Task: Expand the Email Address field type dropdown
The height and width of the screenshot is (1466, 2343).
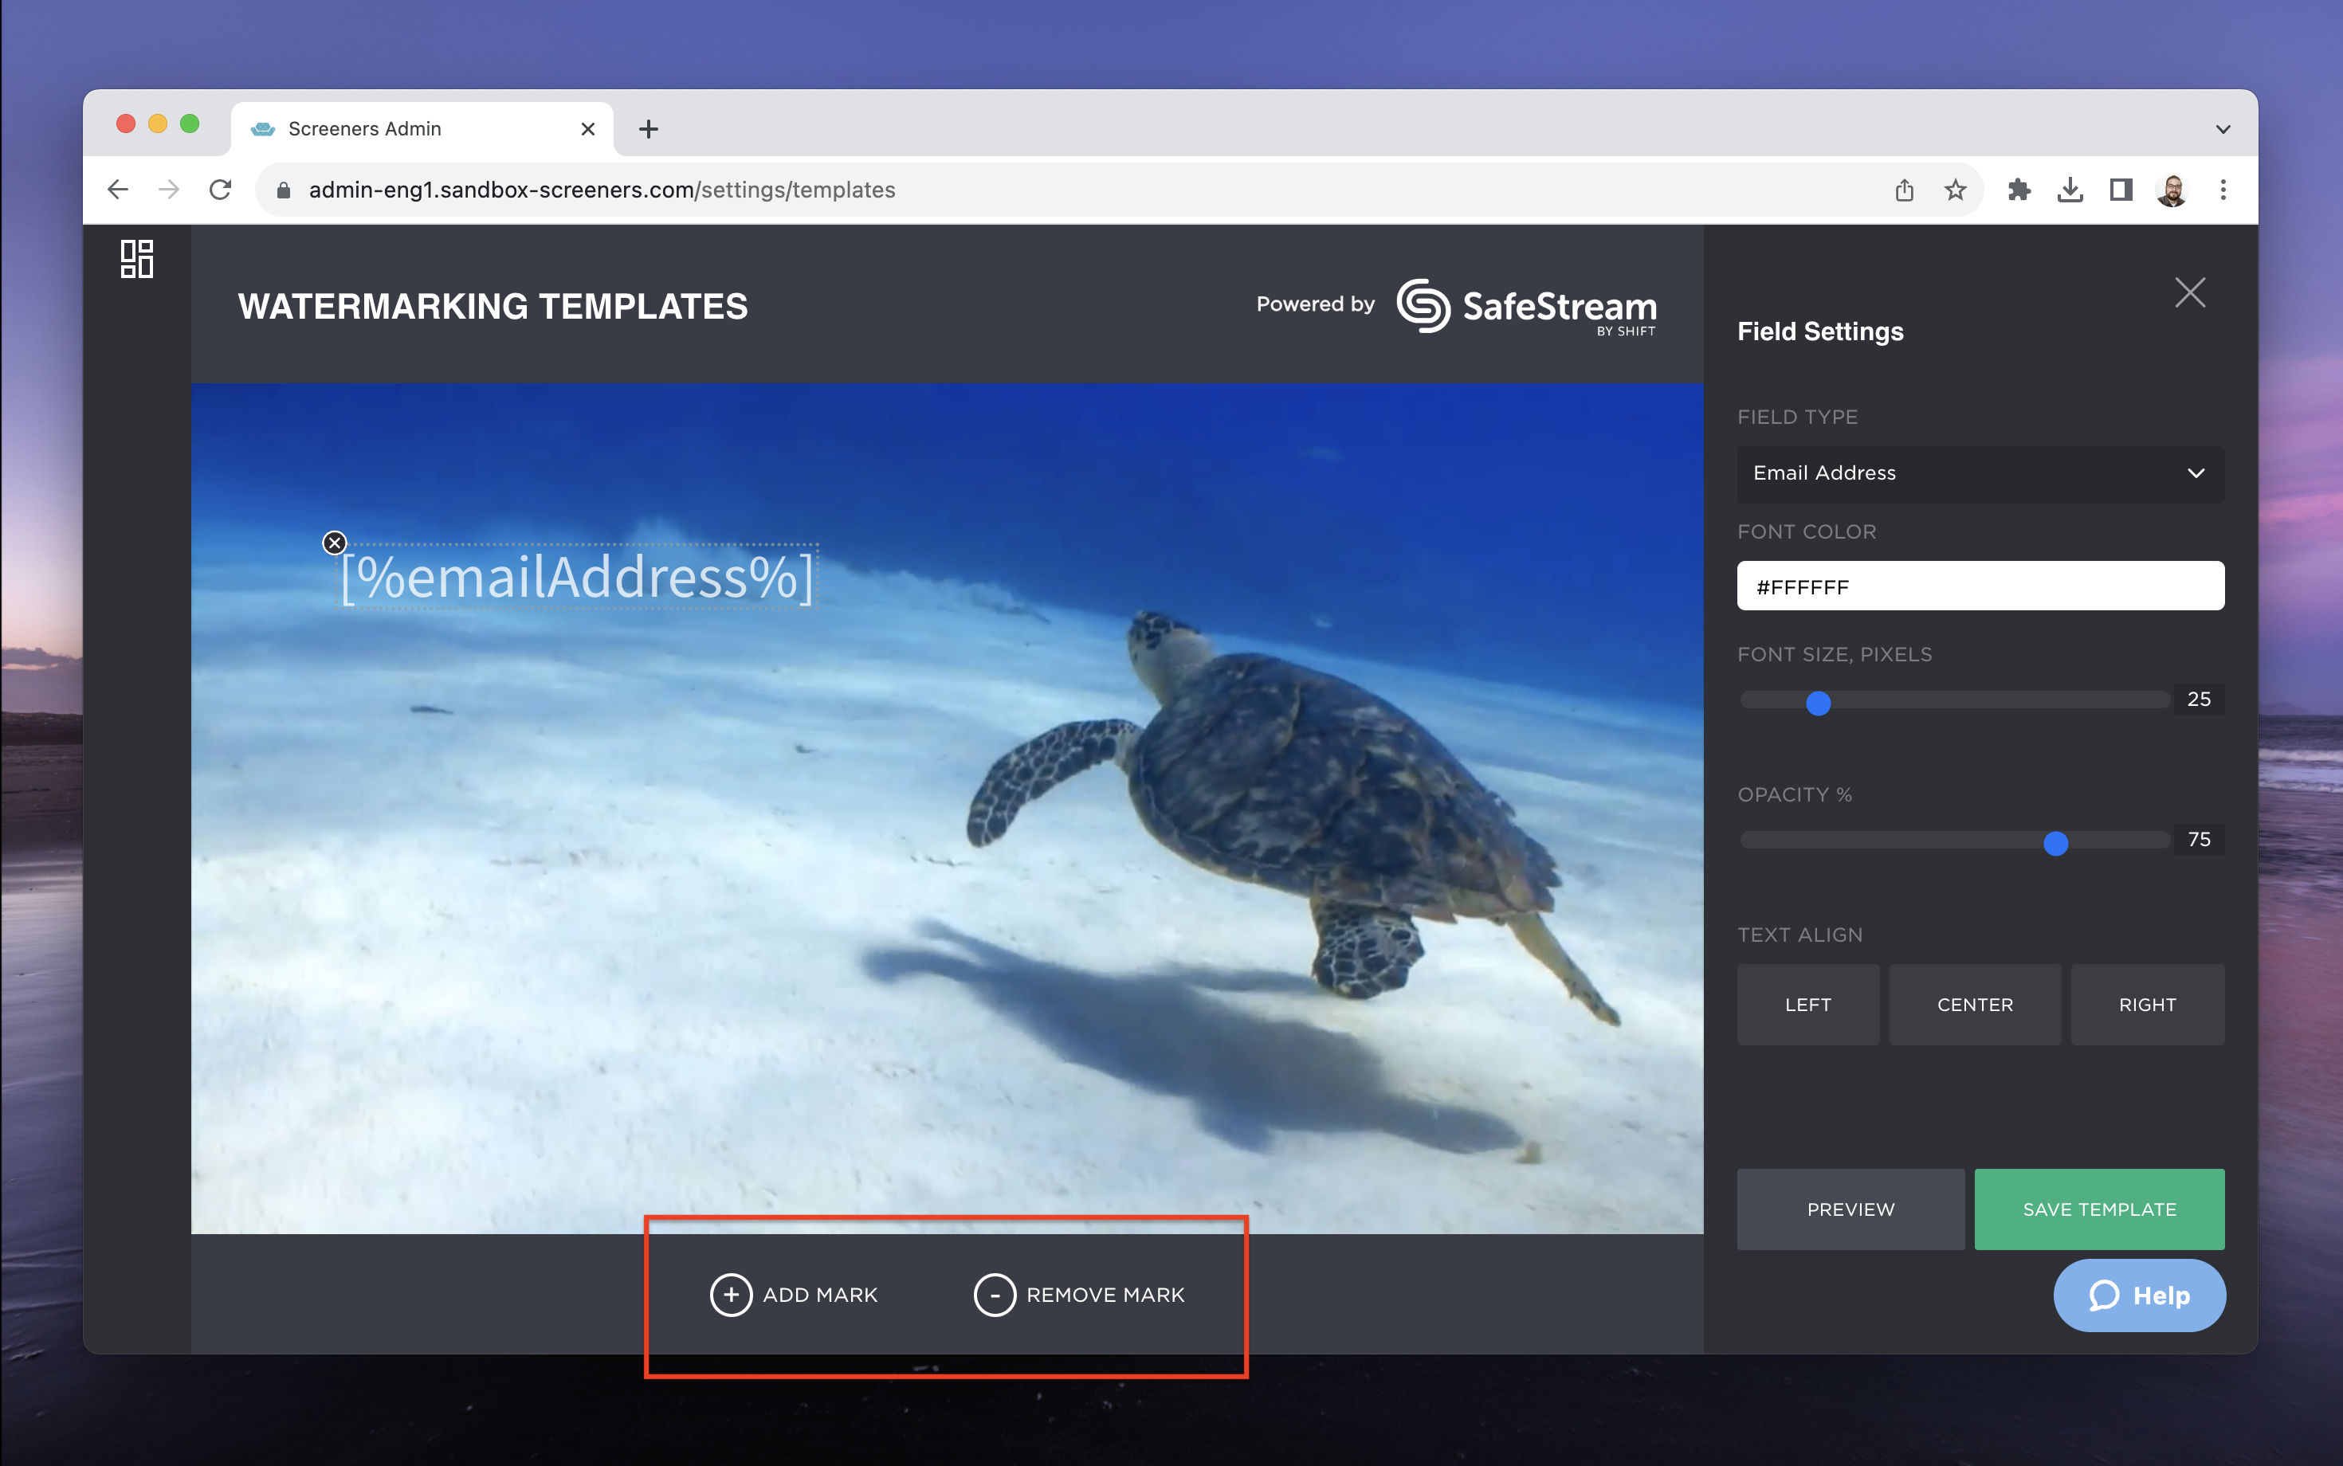Action: coord(1980,473)
